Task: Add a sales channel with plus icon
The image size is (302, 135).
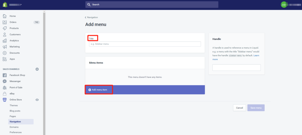Action: coord(37,69)
